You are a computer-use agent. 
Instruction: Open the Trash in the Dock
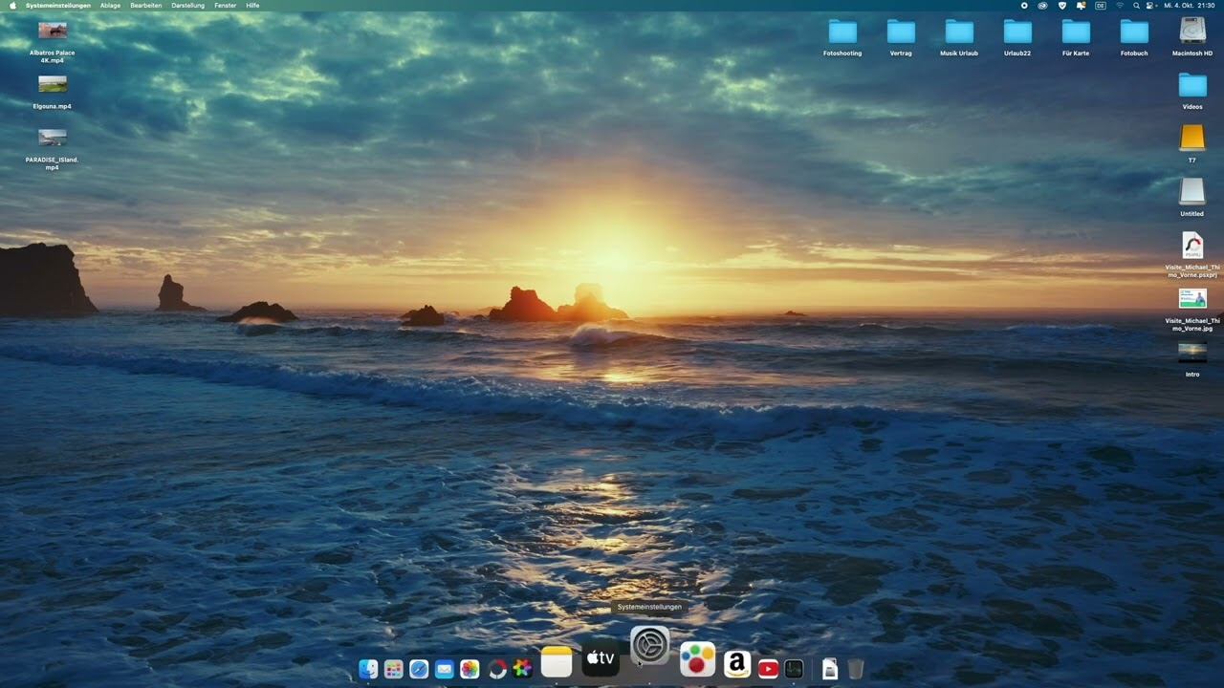pos(856,669)
